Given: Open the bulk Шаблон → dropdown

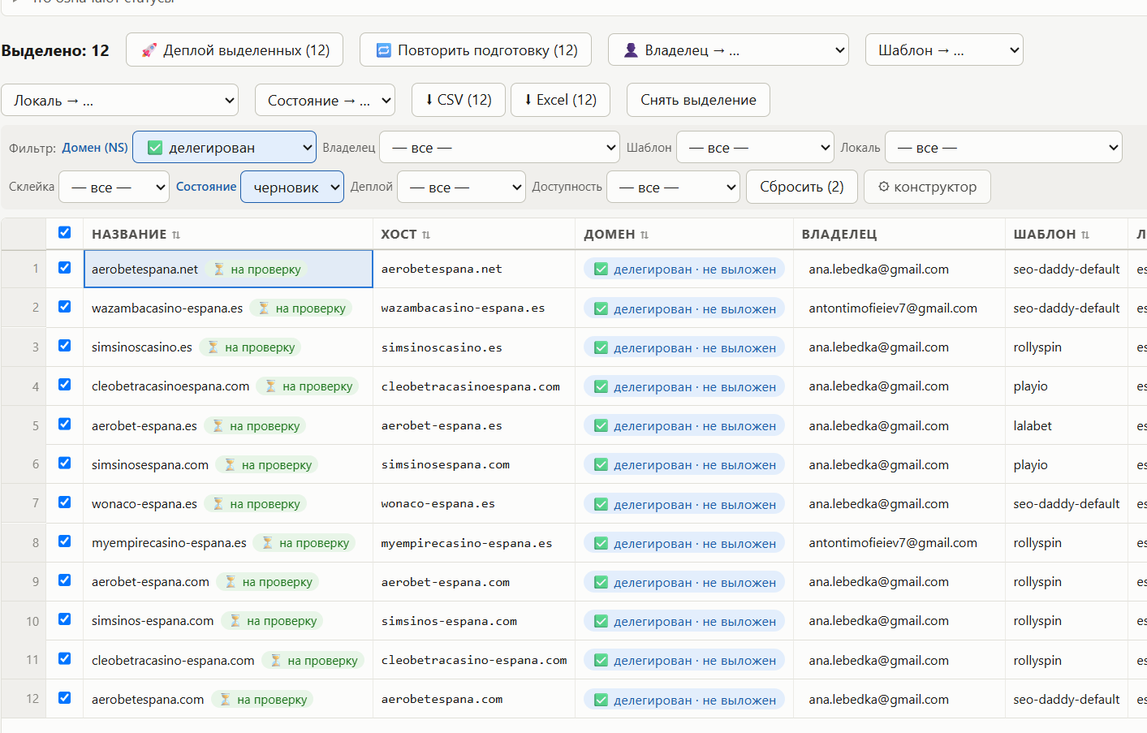Looking at the screenshot, I should (x=944, y=50).
